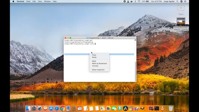Screen dimensions: 199x112
Task: Open Photos app in the Dock
Action: tap(108, 108)
